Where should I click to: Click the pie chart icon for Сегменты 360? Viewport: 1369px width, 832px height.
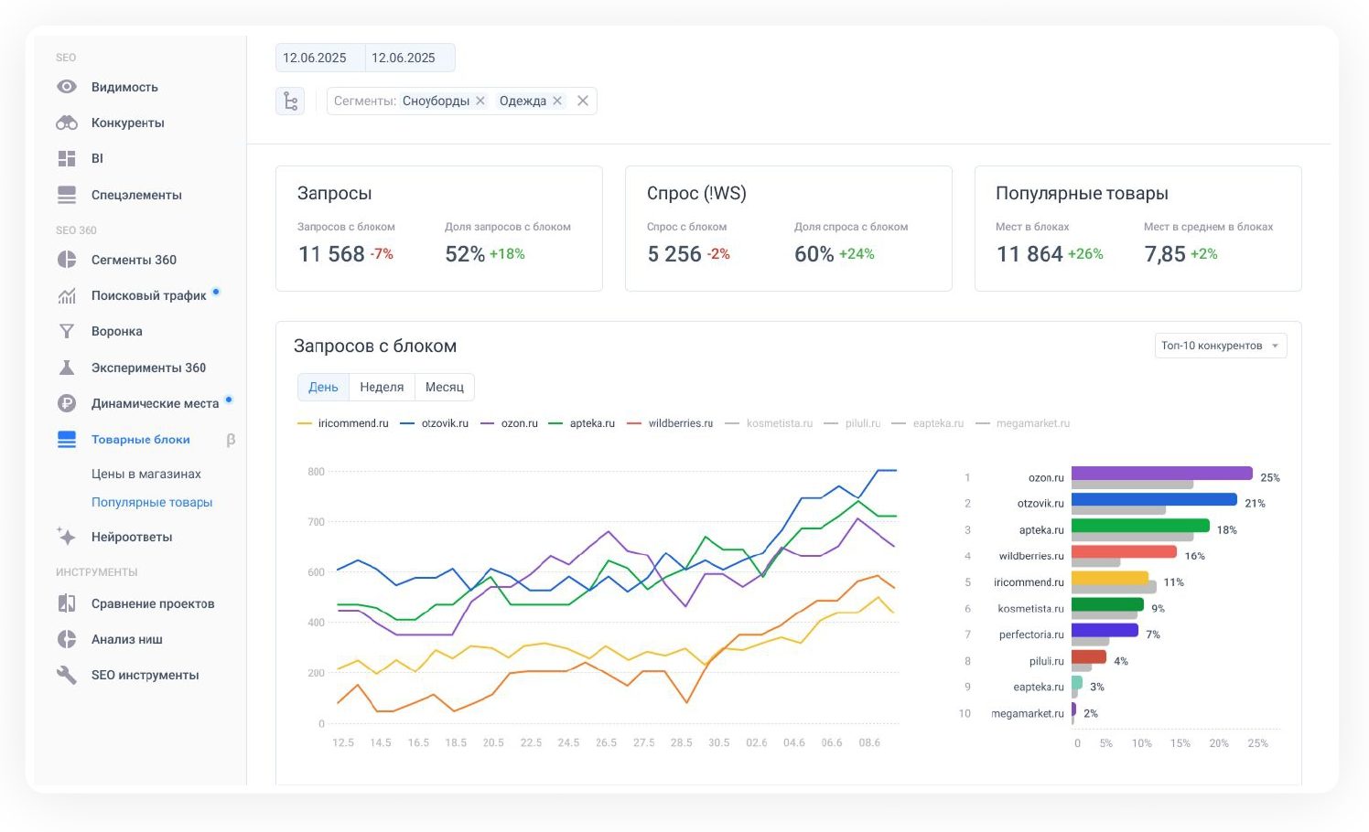click(67, 260)
